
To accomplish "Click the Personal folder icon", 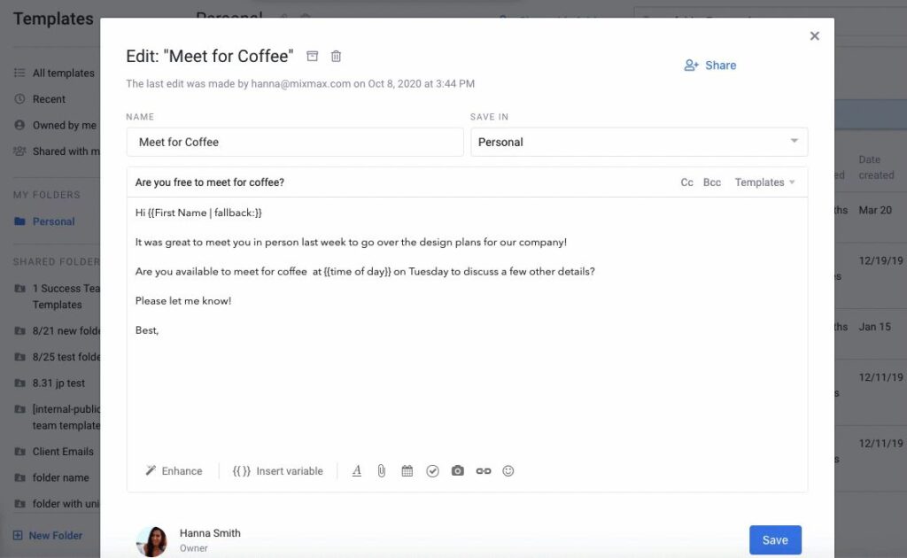I will click(19, 221).
